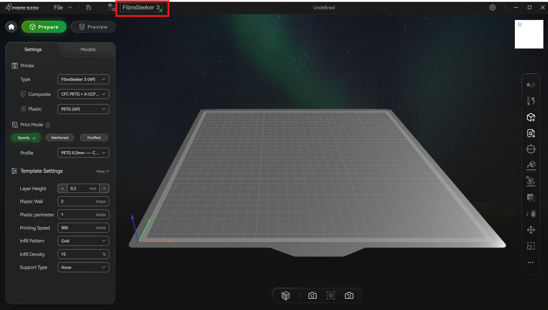Increase layer height with plus button
548x310 pixels.
click(x=104, y=188)
